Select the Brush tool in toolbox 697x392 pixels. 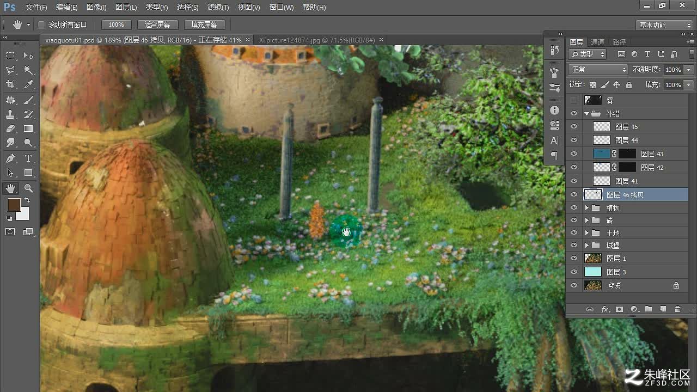[28, 100]
